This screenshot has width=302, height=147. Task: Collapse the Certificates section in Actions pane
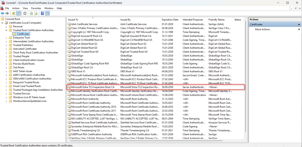(299, 24)
